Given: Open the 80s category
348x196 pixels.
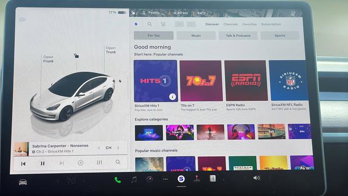Looking at the screenshot, I should (300, 131).
